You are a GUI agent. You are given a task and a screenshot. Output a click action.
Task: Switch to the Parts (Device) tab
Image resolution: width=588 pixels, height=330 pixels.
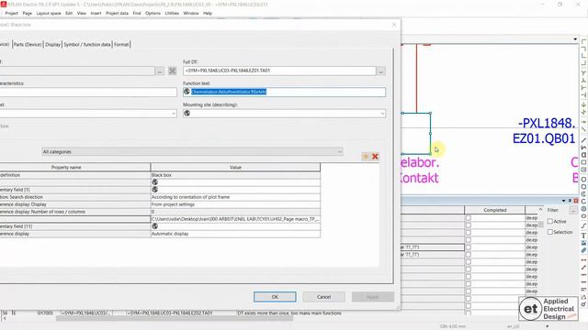(28, 44)
